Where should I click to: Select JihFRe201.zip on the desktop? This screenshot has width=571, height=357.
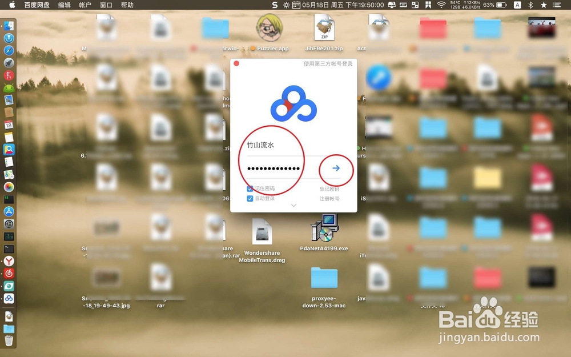point(324,33)
